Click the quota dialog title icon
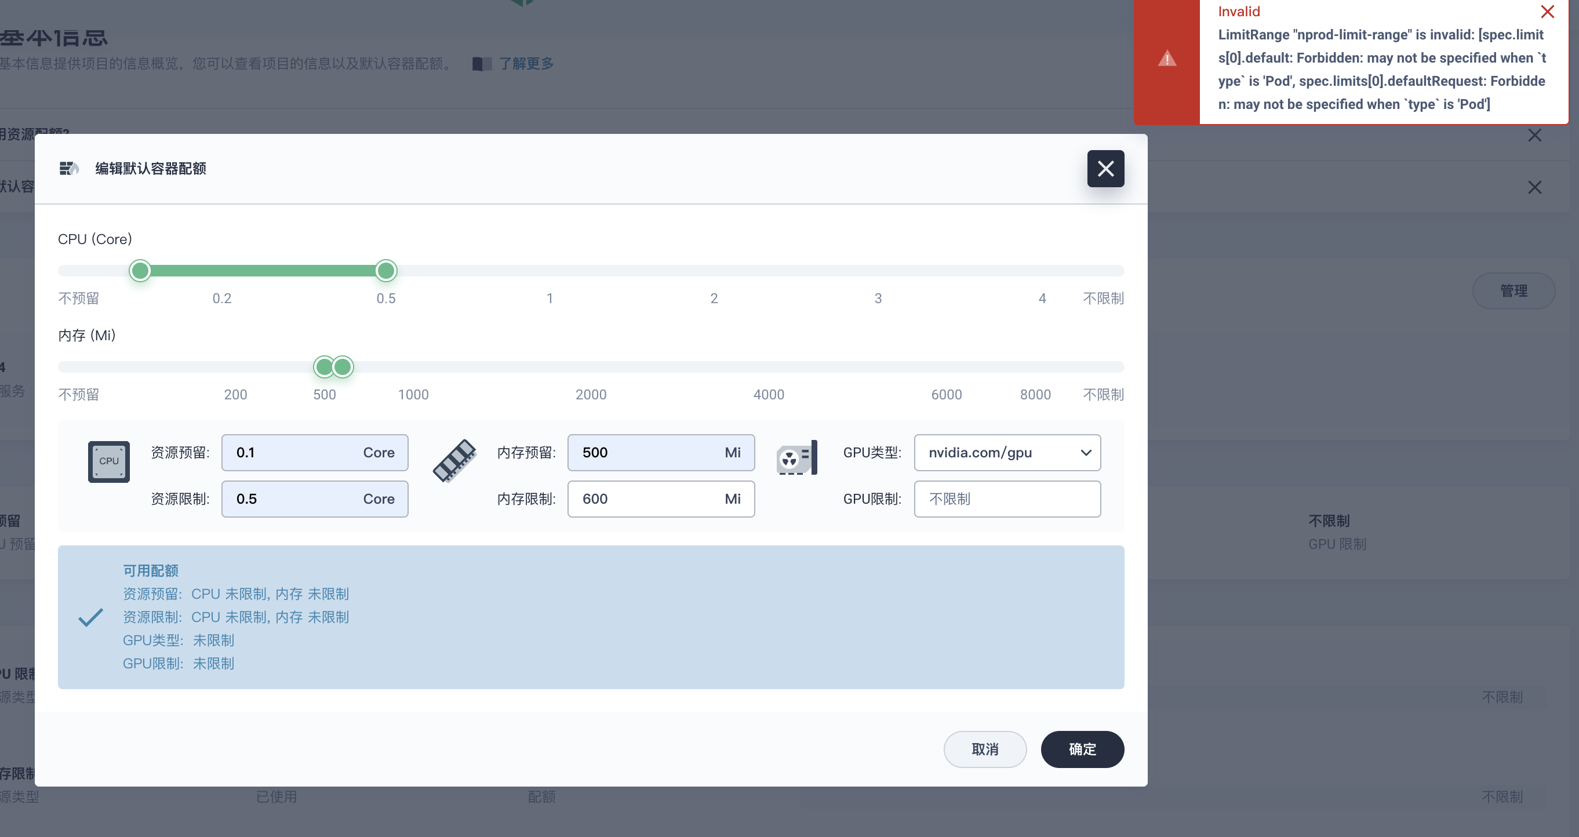 coord(68,169)
